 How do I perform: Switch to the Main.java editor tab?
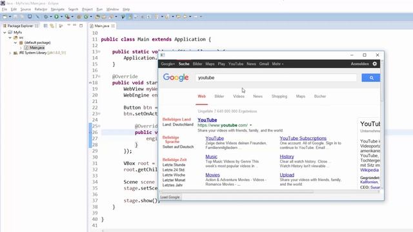[102, 26]
